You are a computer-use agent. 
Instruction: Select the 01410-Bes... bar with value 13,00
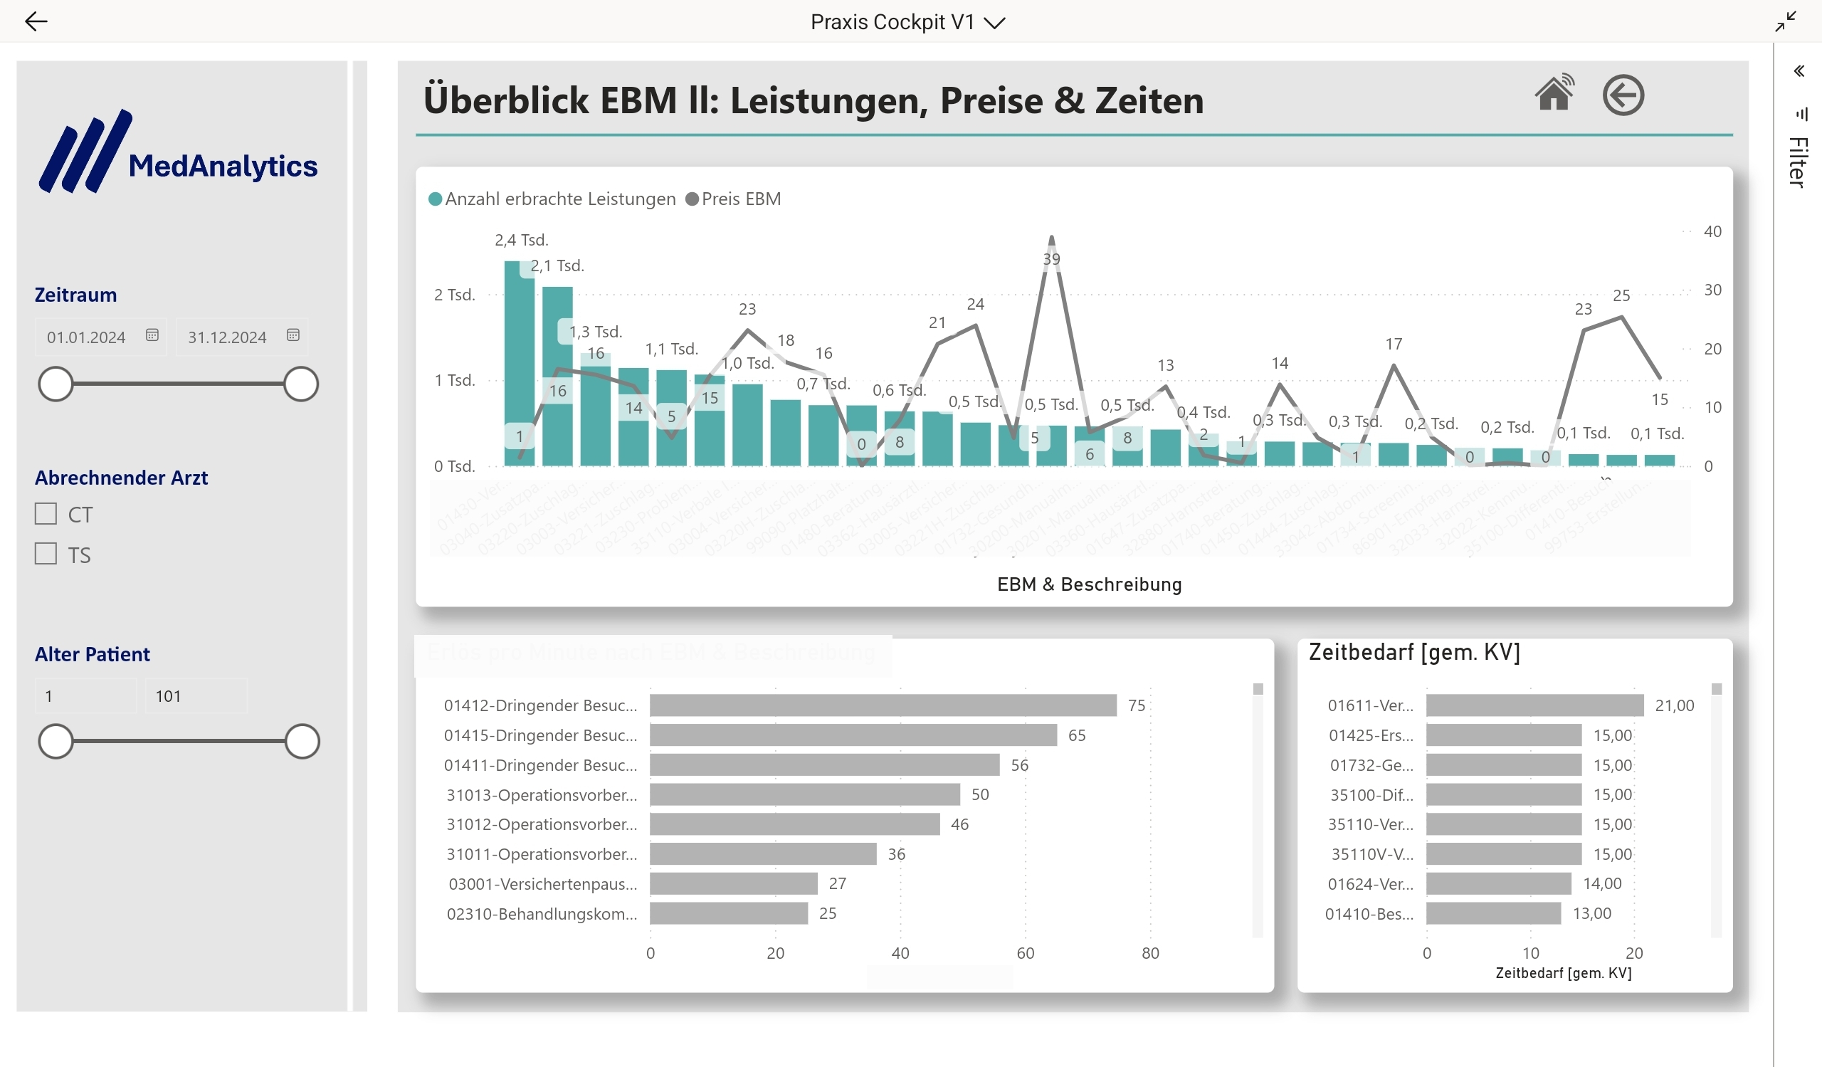point(1493,913)
